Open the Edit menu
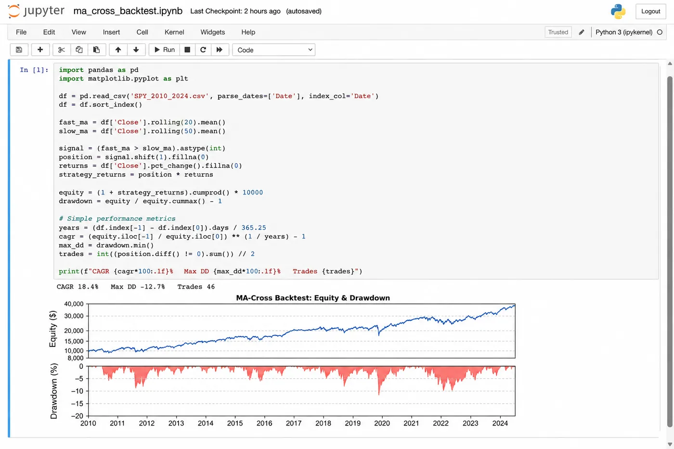Screen dimensions: 674x449 point(49,32)
